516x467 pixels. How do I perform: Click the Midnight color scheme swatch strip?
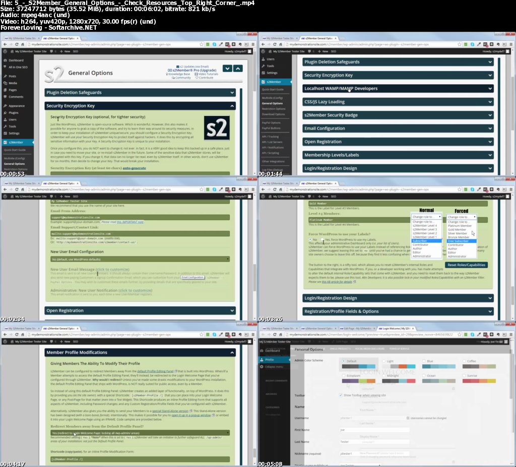tap(399, 381)
